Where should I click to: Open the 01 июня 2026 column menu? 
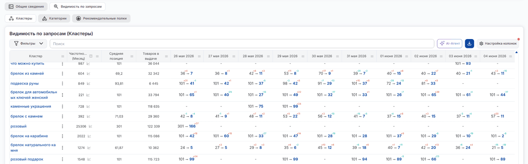coord(407,56)
